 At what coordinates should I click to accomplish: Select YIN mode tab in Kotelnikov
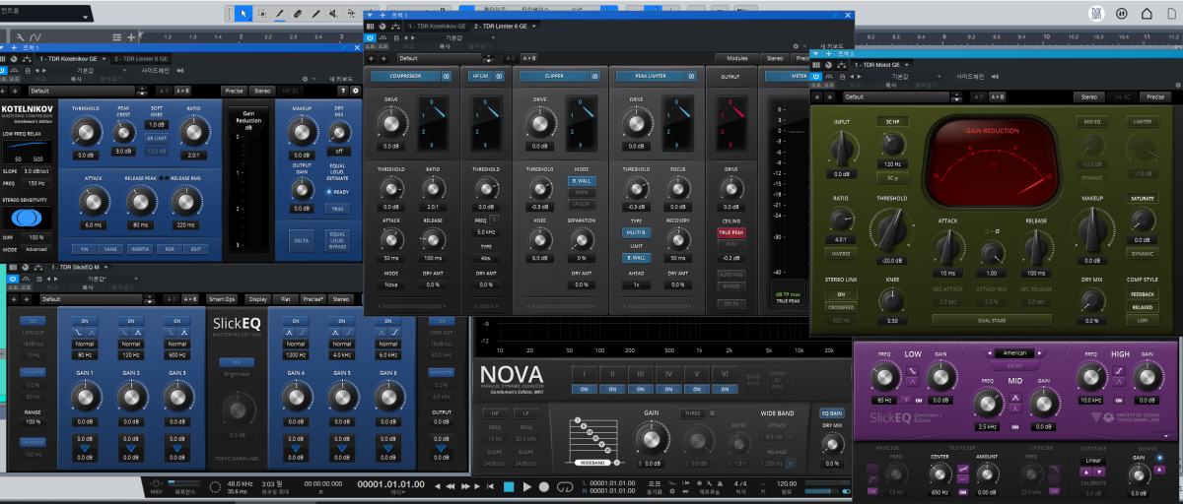(x=83, y=249)
